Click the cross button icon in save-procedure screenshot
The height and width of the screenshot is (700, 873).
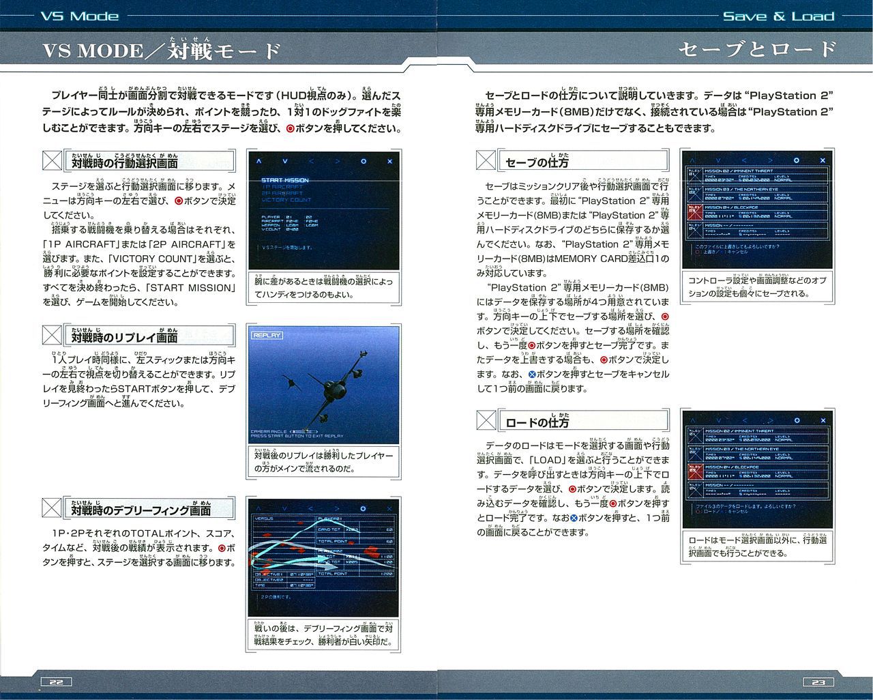pos(823,161)
